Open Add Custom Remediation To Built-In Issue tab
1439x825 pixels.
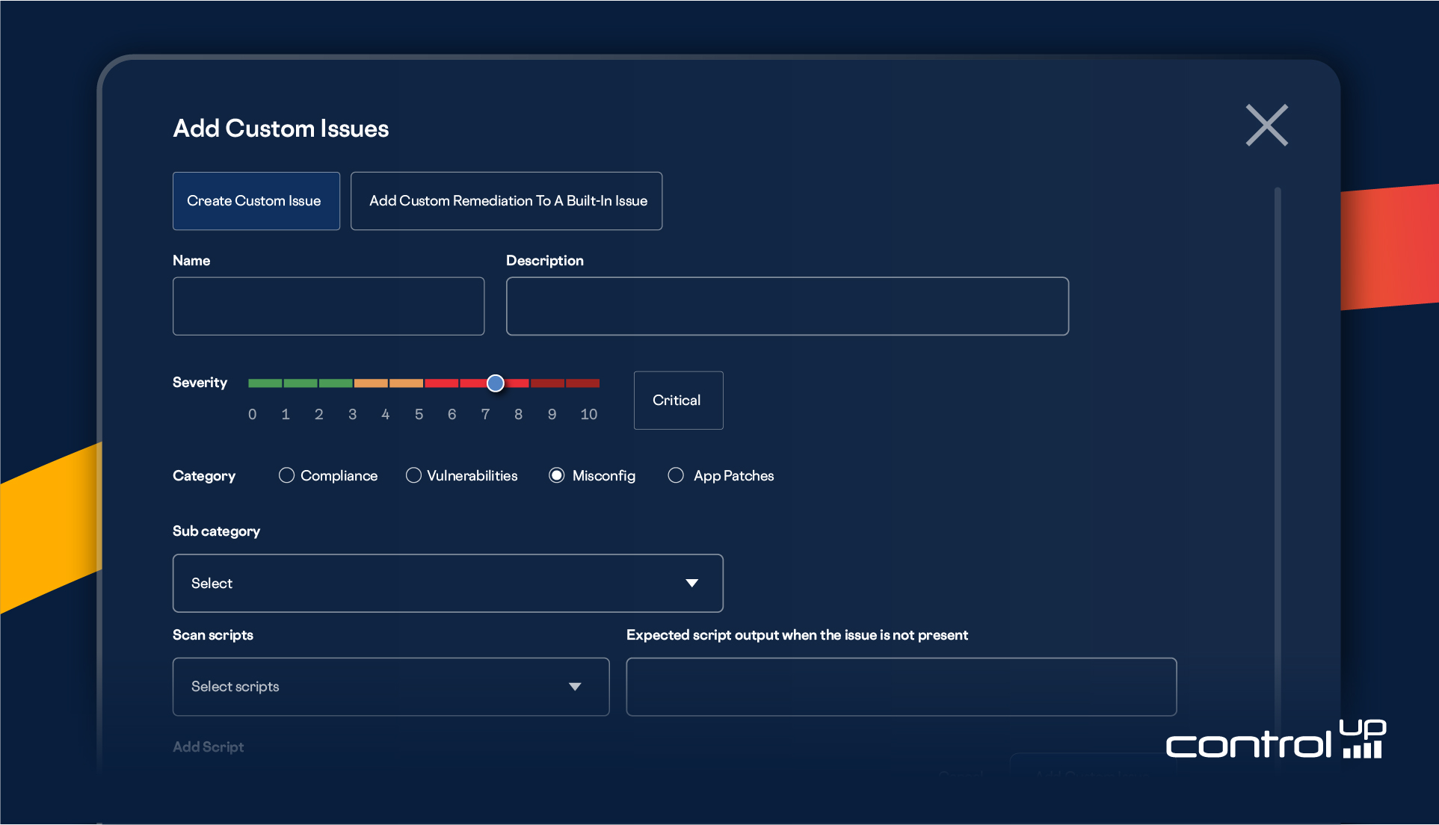pyautogui.click(x=506, y=201)
